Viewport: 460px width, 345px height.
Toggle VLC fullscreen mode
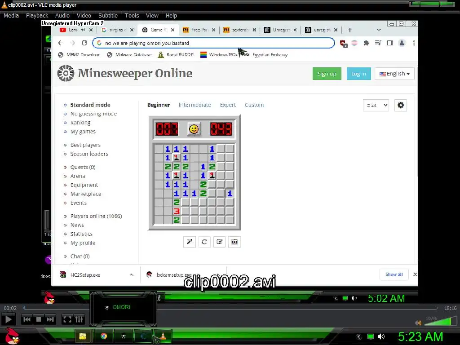tap(67, 319)
